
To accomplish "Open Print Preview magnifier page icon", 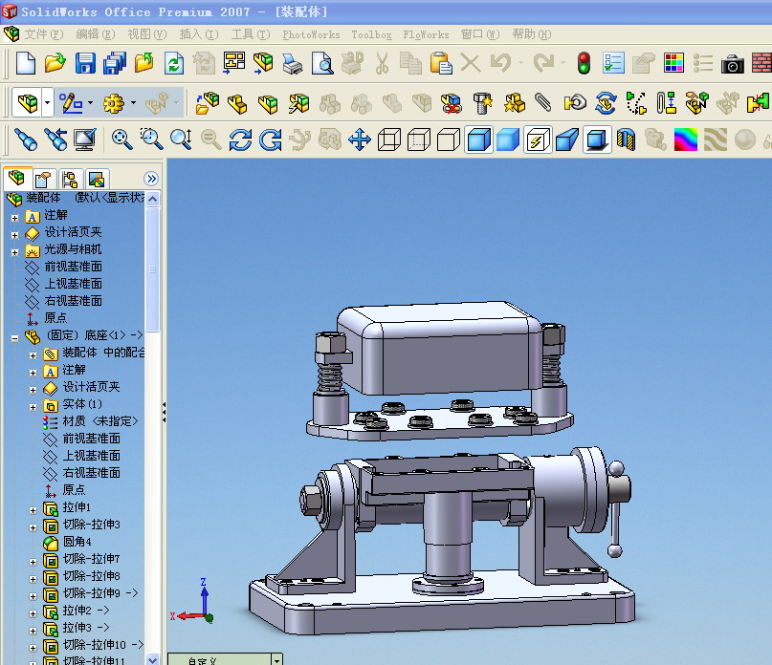I will (x=322, y=63).
